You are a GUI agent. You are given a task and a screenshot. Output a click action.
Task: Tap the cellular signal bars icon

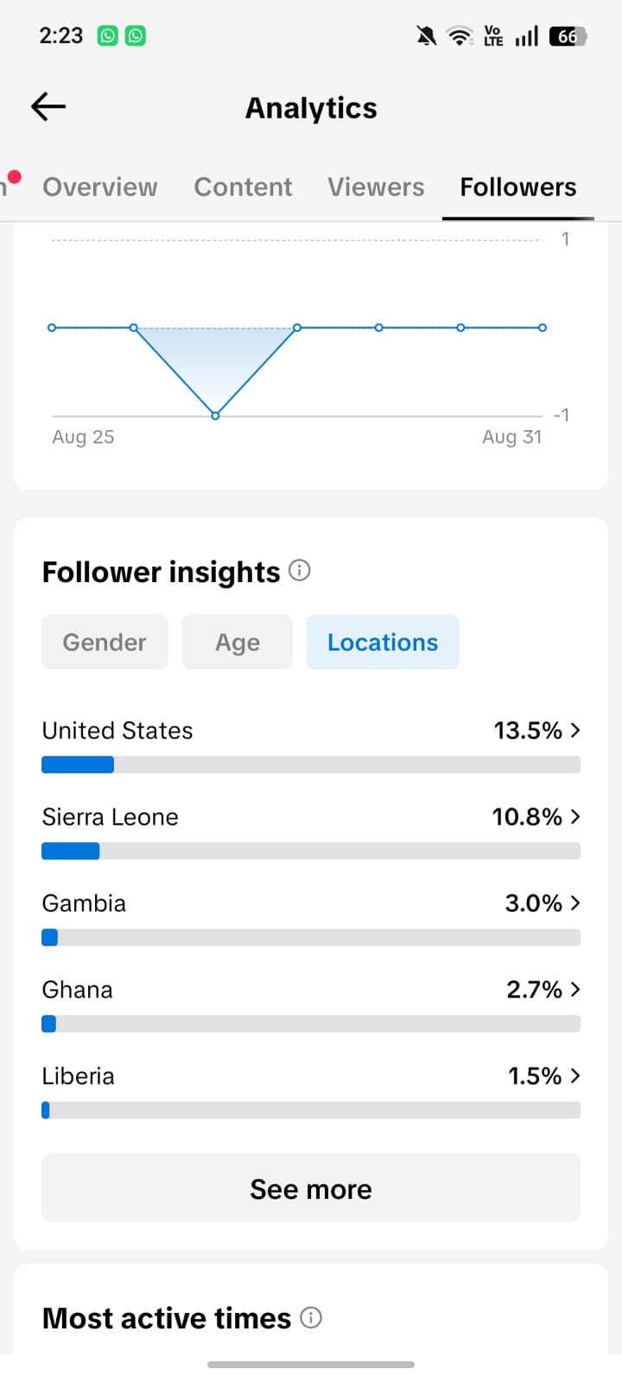[526, 35]
